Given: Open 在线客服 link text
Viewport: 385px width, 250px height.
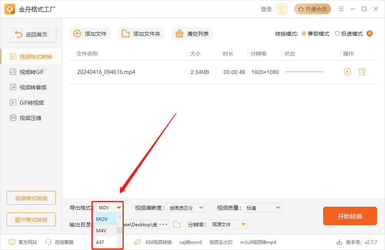Looking at the screenshot, I should tap(64, 242).
